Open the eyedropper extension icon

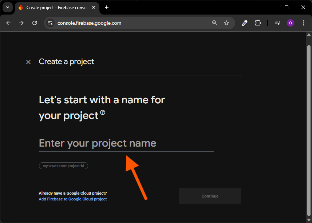click(245, 23)
